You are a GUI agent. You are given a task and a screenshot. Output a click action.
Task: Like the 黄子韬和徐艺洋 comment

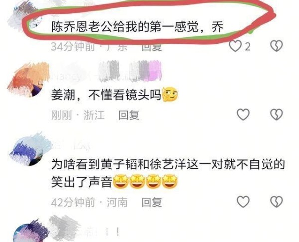pyautogui.click(x=243, y=202)
